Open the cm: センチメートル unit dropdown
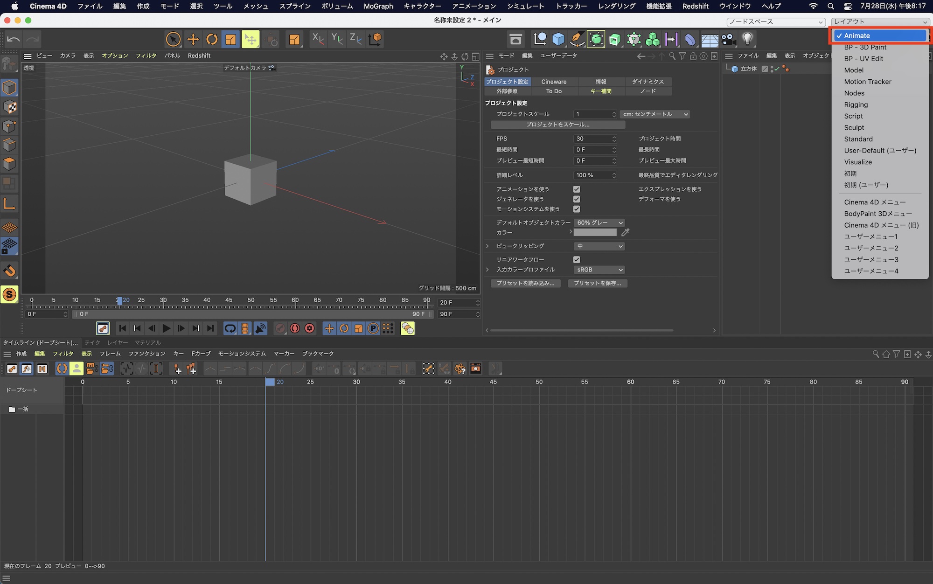Screen dimensions: 933x584 (654, 114)
